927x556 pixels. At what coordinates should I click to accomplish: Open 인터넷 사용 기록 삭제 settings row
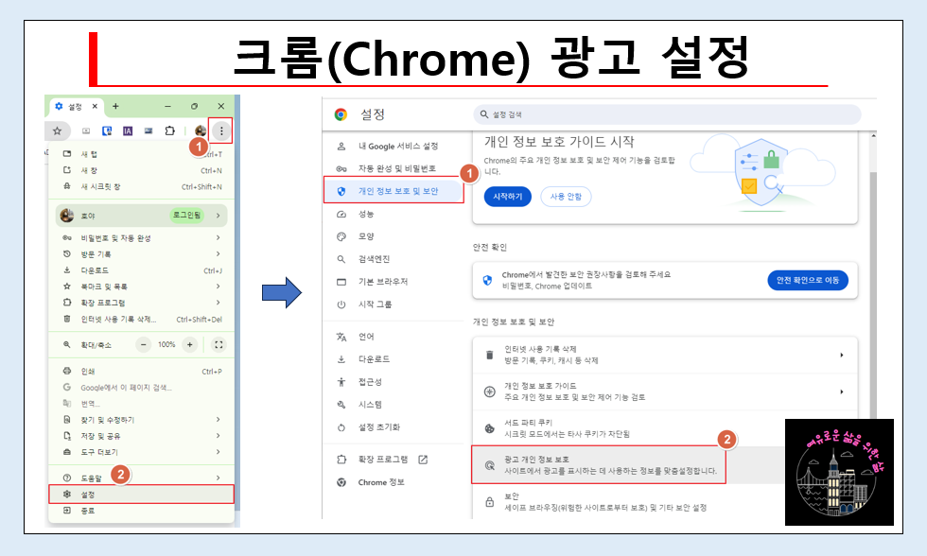point(665,356)
